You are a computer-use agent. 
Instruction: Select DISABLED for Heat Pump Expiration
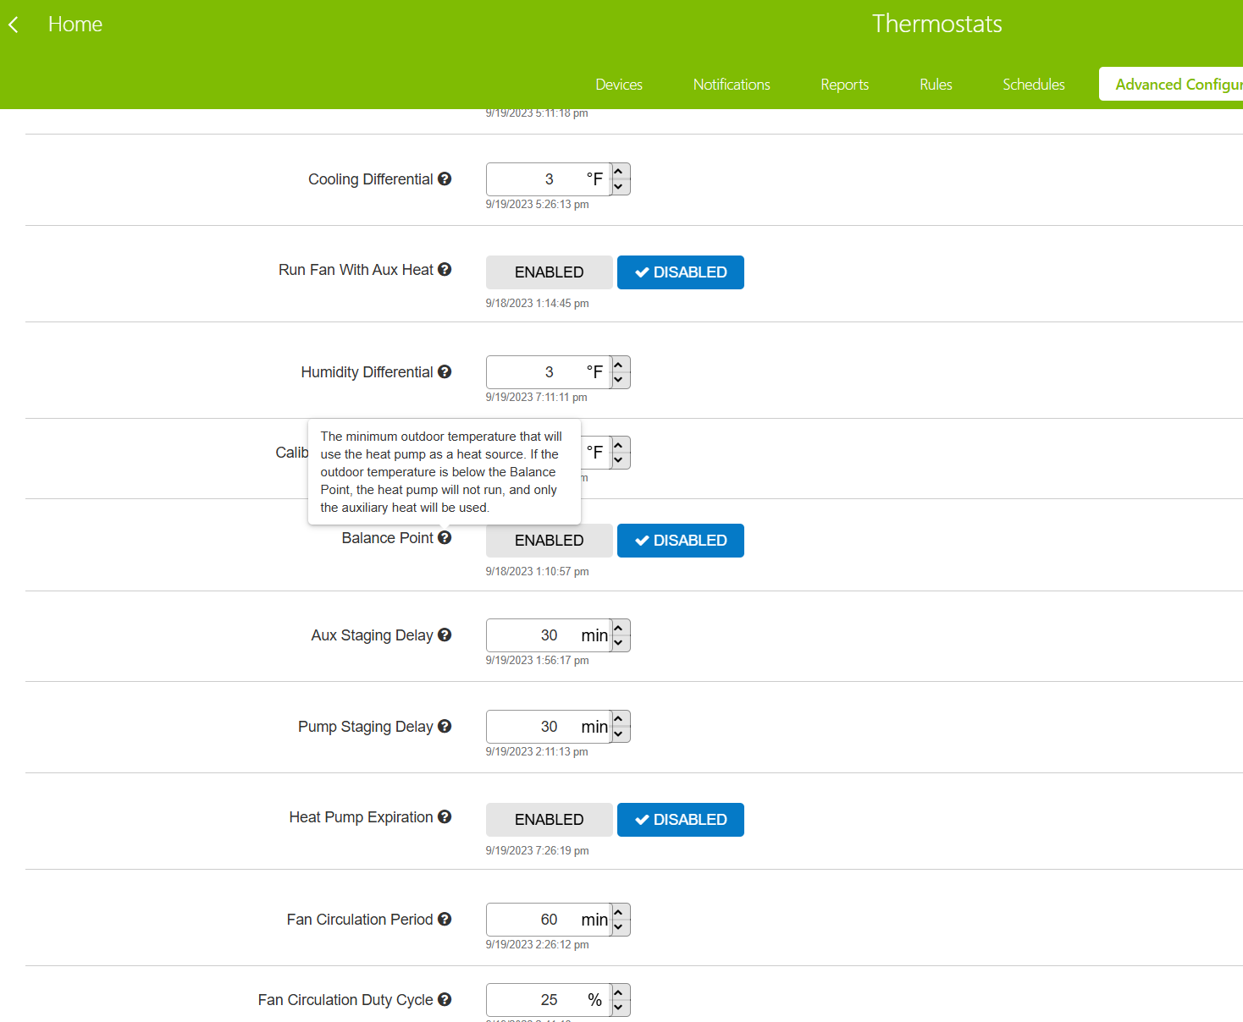point(680,820)
